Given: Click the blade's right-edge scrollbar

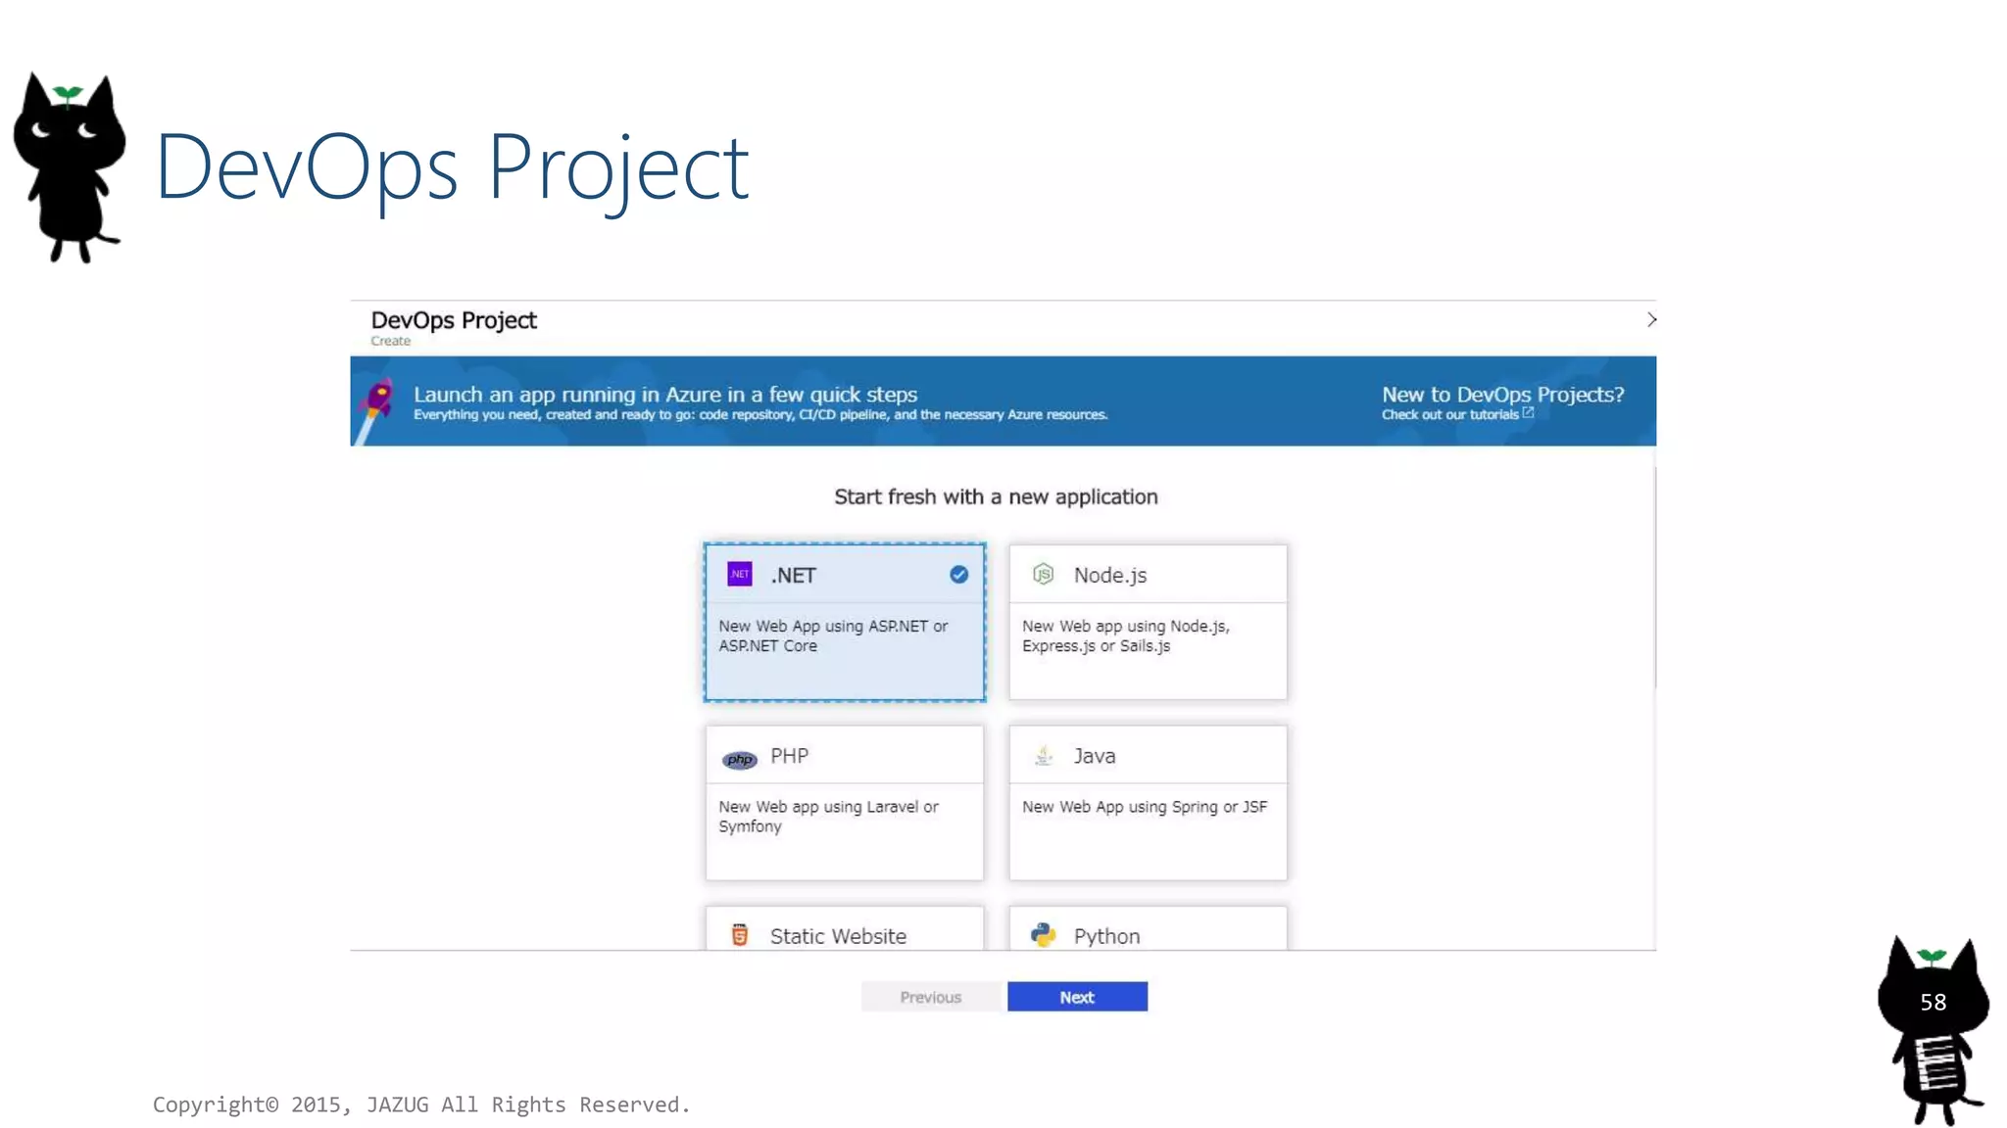Looking at the screenshot, I should coord(1654,578).
